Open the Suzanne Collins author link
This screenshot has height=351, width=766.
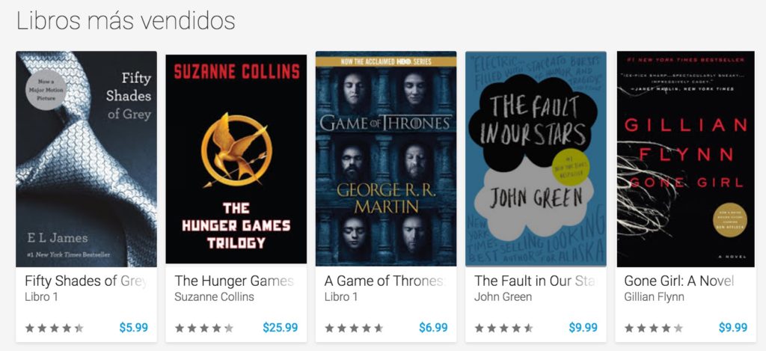(x=214, y=296)
